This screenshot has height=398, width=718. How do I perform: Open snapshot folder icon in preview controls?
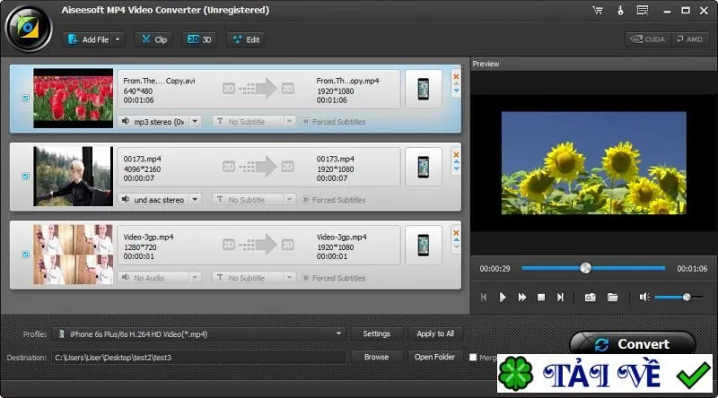(x=612, y=298)
